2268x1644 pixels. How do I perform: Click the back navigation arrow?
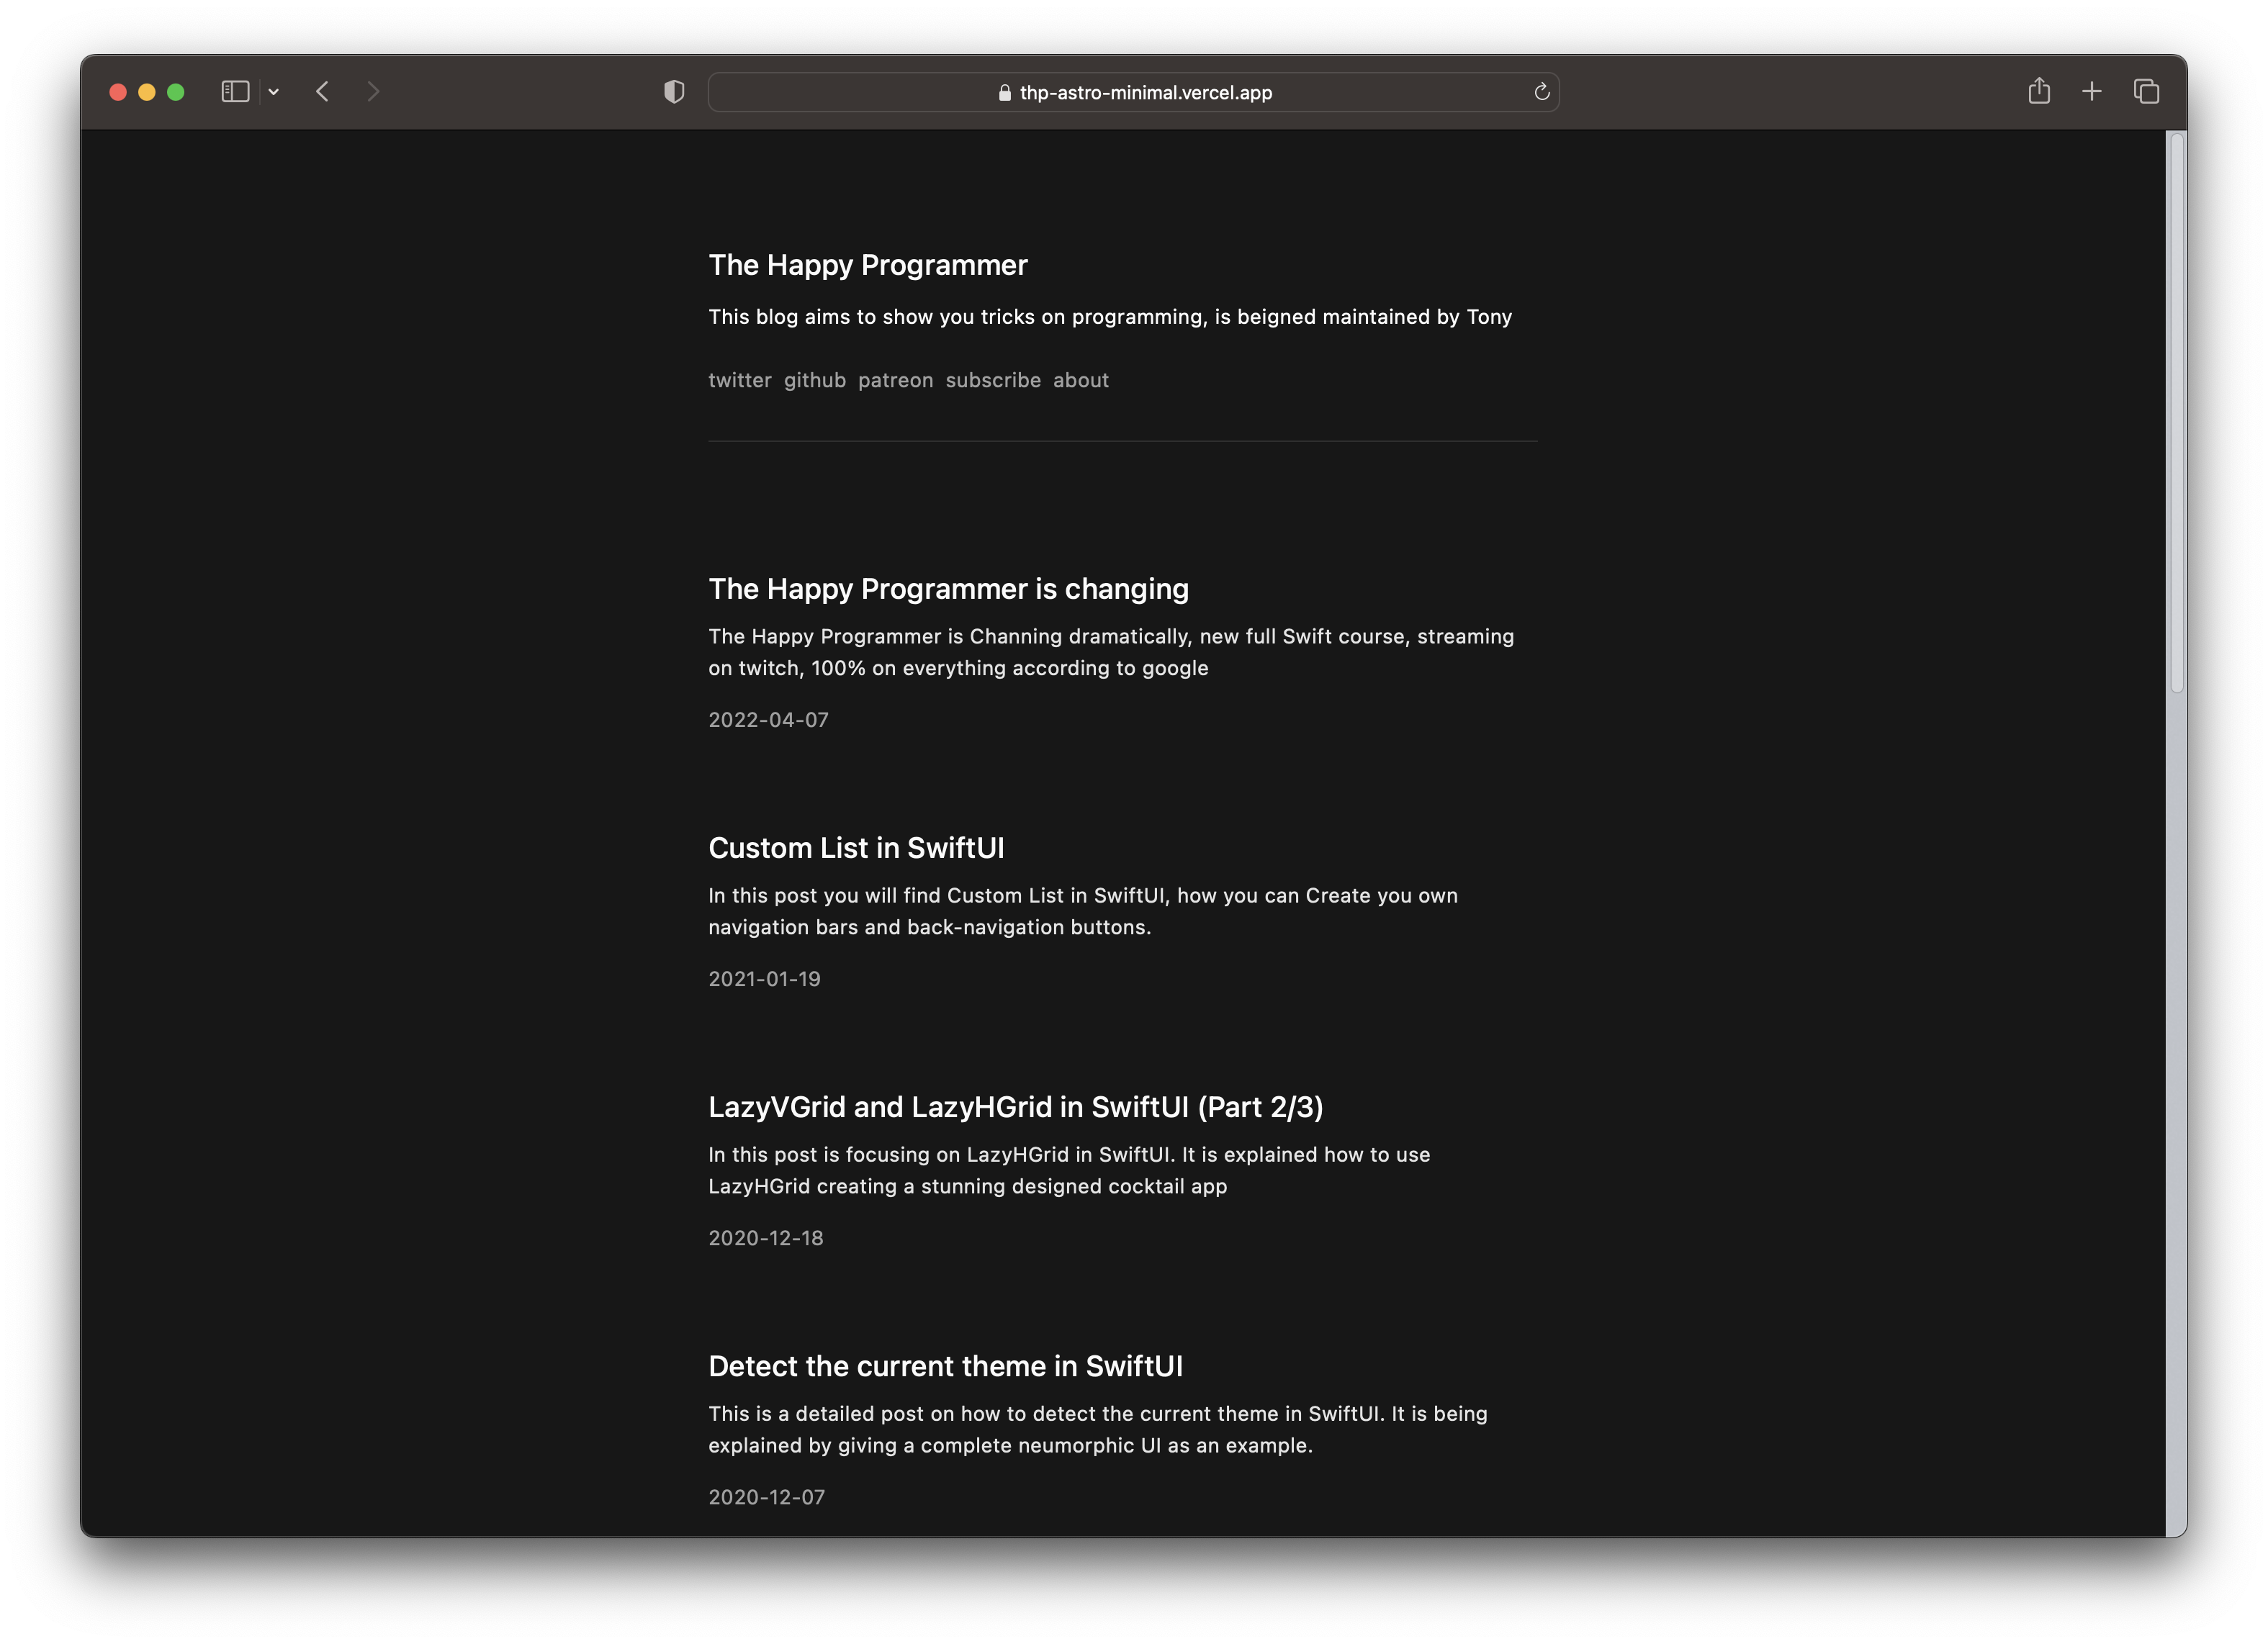click(x=322, y=91)
